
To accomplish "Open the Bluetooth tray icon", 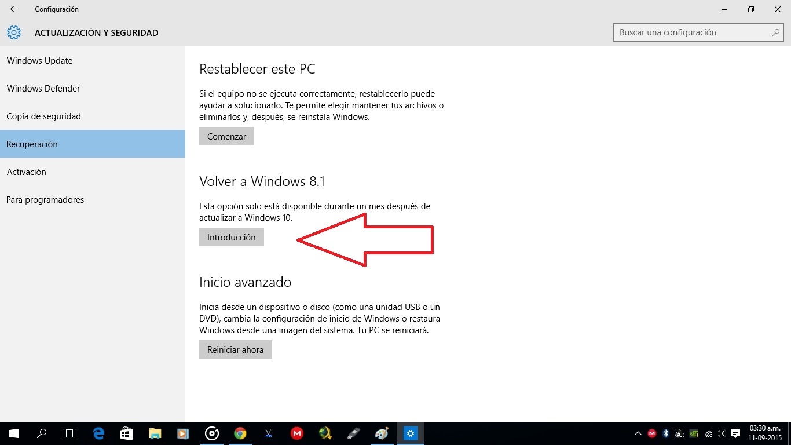I will click(666, 433).
